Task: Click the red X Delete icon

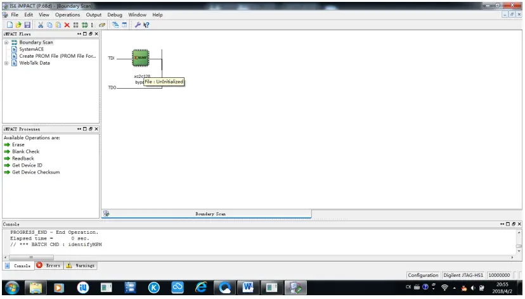Action: click(67, 25)
